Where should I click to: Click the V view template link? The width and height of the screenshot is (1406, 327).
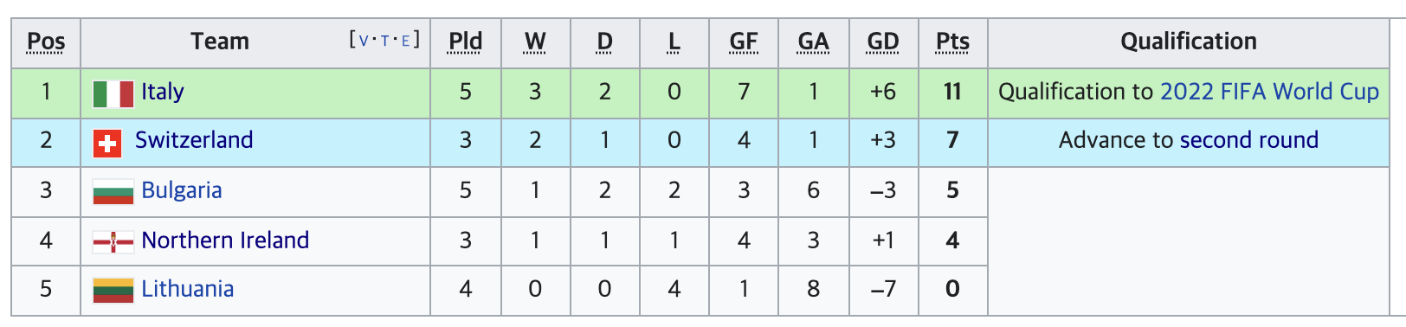(x=363, y=40)
